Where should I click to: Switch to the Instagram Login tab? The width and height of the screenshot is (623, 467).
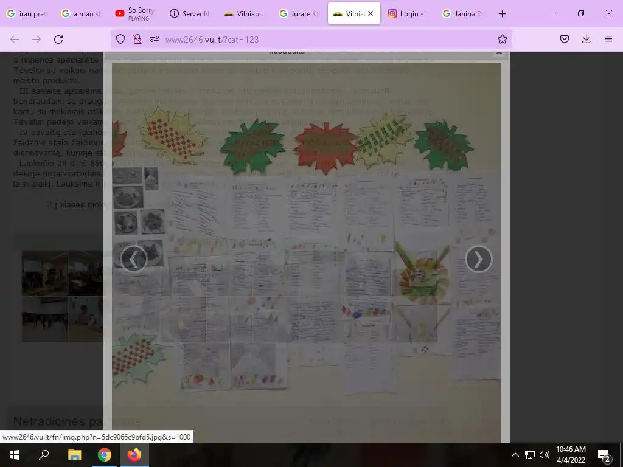(408, 14)
